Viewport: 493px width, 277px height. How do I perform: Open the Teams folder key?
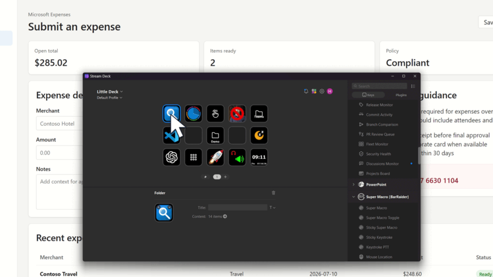[259, 113]
